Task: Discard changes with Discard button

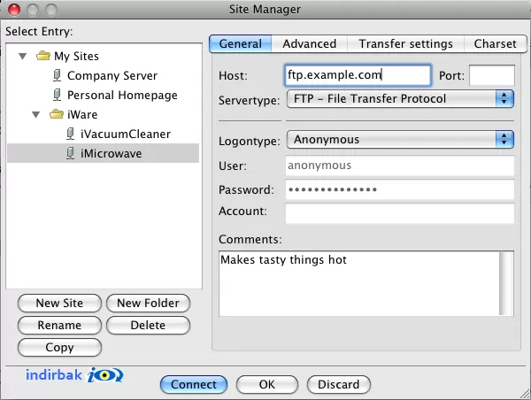Action: (x=339, y=384)
